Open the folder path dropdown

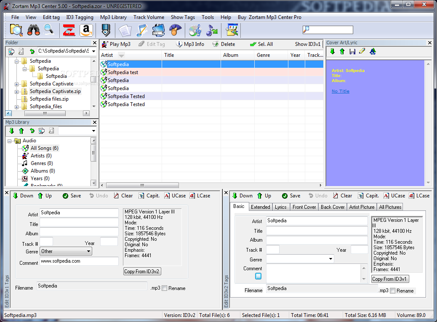93,51
